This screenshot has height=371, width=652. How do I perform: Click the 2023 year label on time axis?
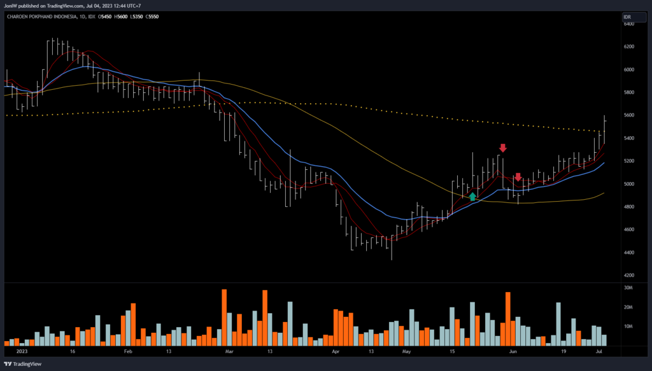pyautogui.click(x=21, y=351)
